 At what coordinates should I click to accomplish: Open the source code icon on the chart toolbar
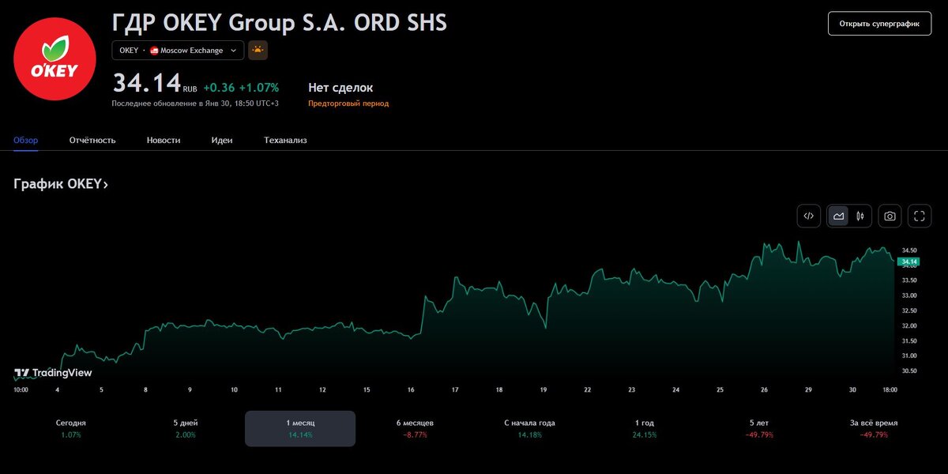pos(808,216)
